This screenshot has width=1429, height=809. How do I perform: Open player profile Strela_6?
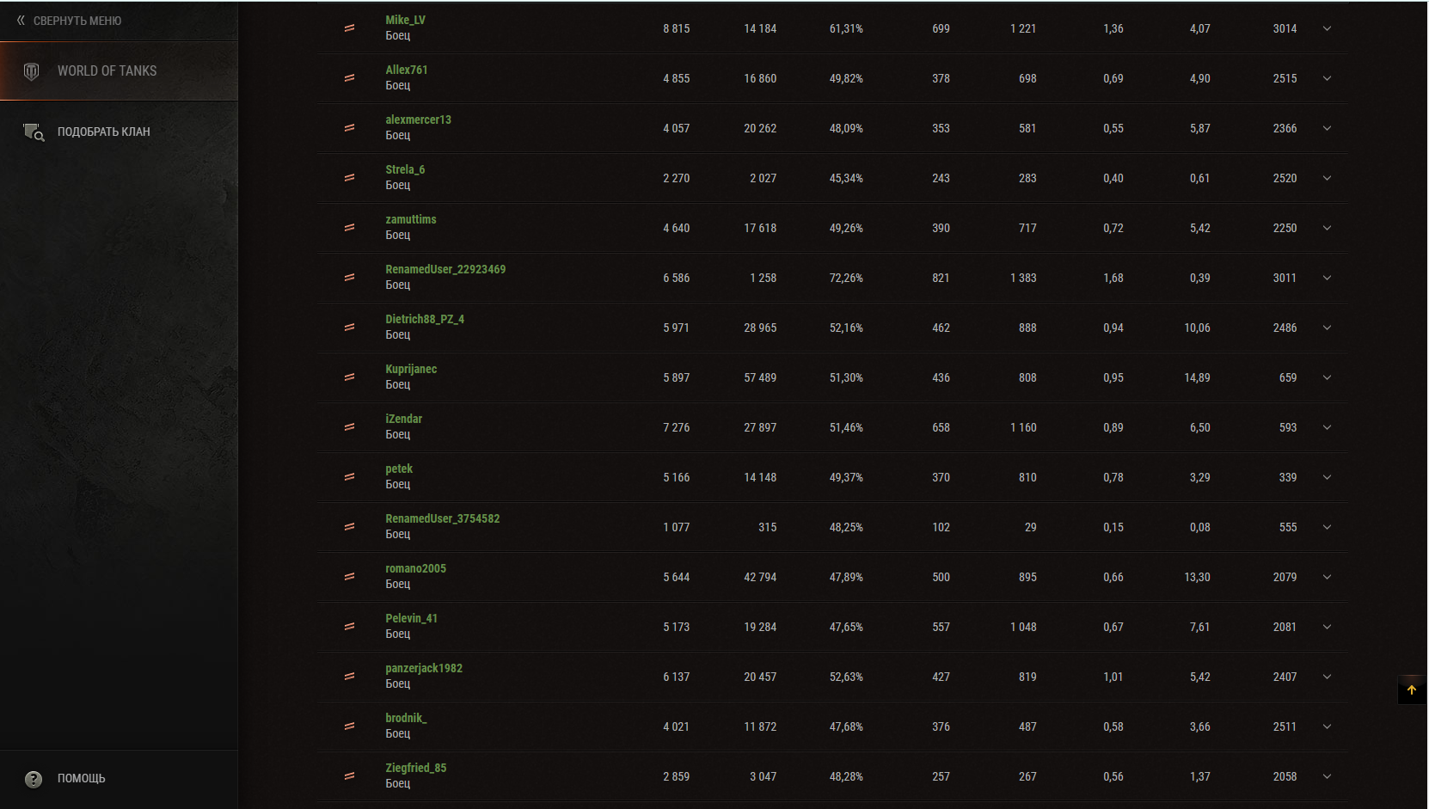[405, 169]
